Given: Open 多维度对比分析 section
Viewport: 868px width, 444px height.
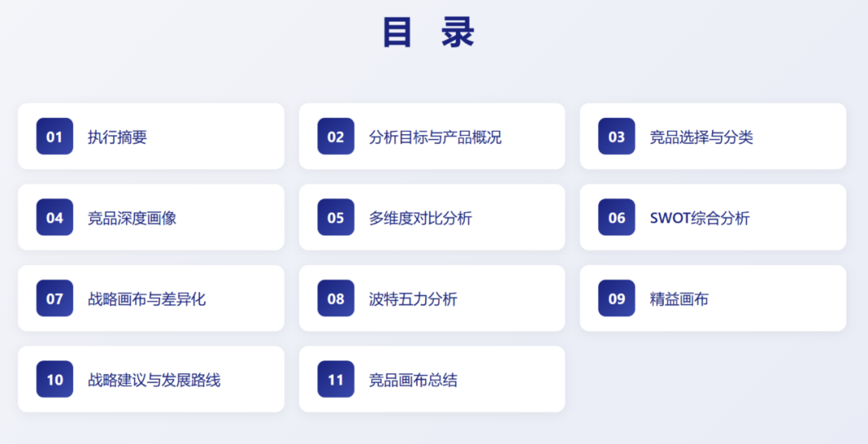Looking at the screenshot, I should click(420, 218).
